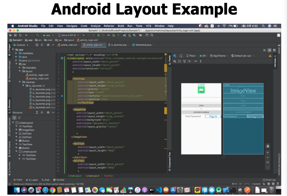Viewport: 287px width, 196px height.
Task: Click the horizontal expand arrows icon
Action: (196, 61)
